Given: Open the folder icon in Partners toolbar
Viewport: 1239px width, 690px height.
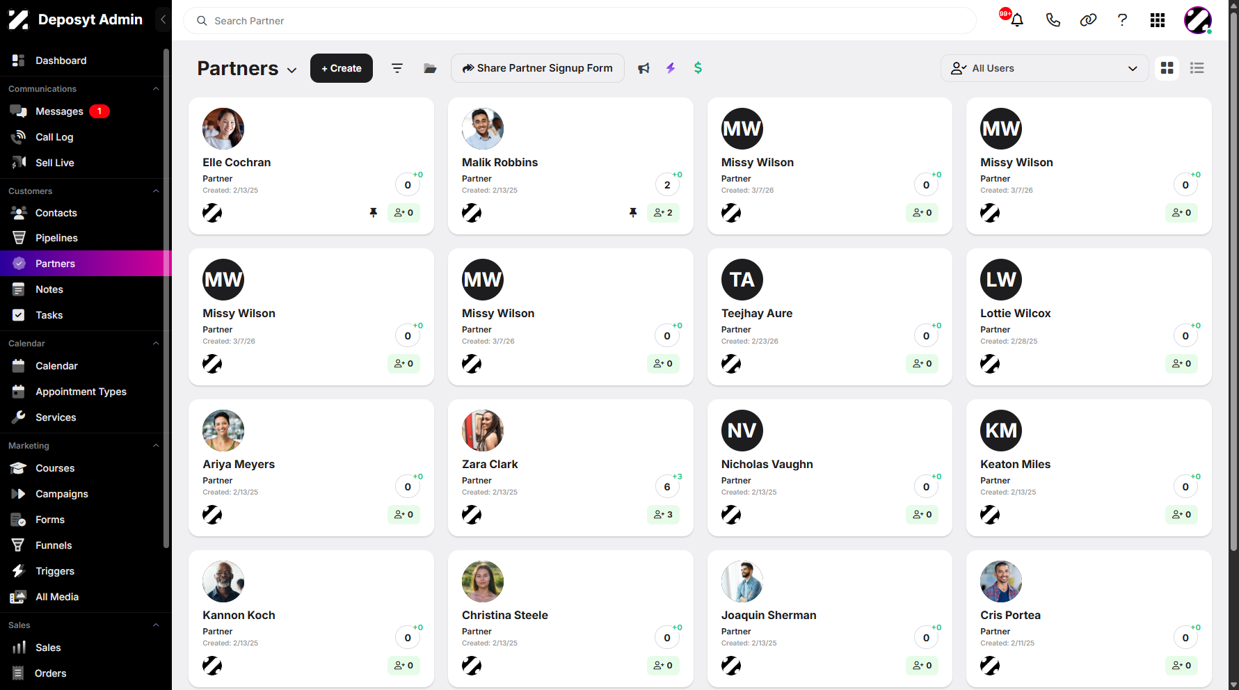Looking at the screenshot, I should coord(430,68).
